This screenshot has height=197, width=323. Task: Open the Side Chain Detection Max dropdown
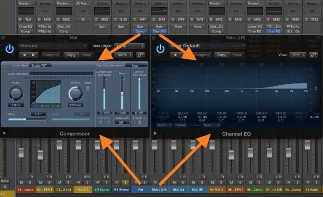point(136,66)
